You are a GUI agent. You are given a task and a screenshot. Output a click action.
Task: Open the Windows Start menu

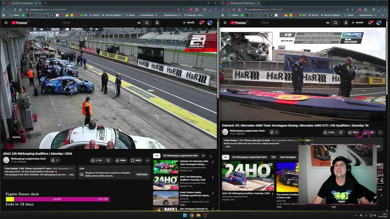click(185, 215)
